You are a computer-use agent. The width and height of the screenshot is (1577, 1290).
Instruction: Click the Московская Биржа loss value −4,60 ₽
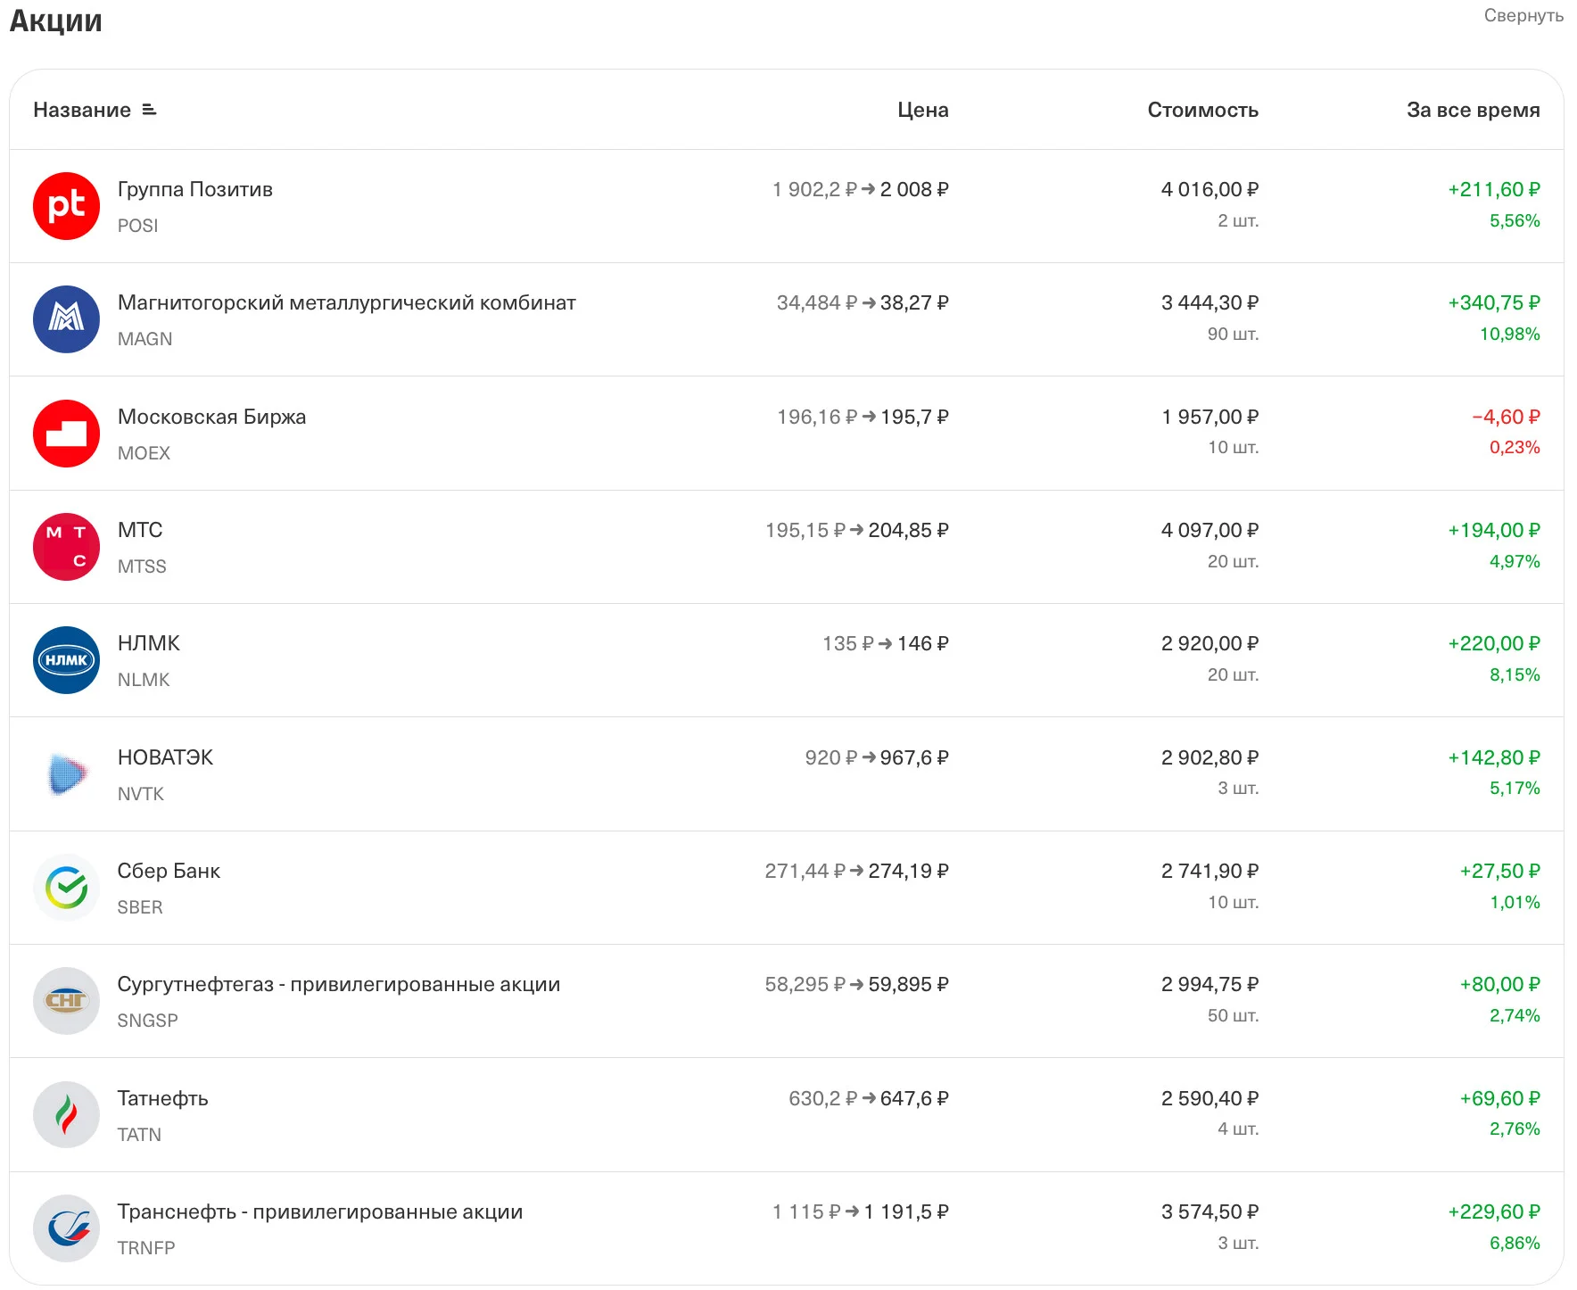[x=1506, y=417]
